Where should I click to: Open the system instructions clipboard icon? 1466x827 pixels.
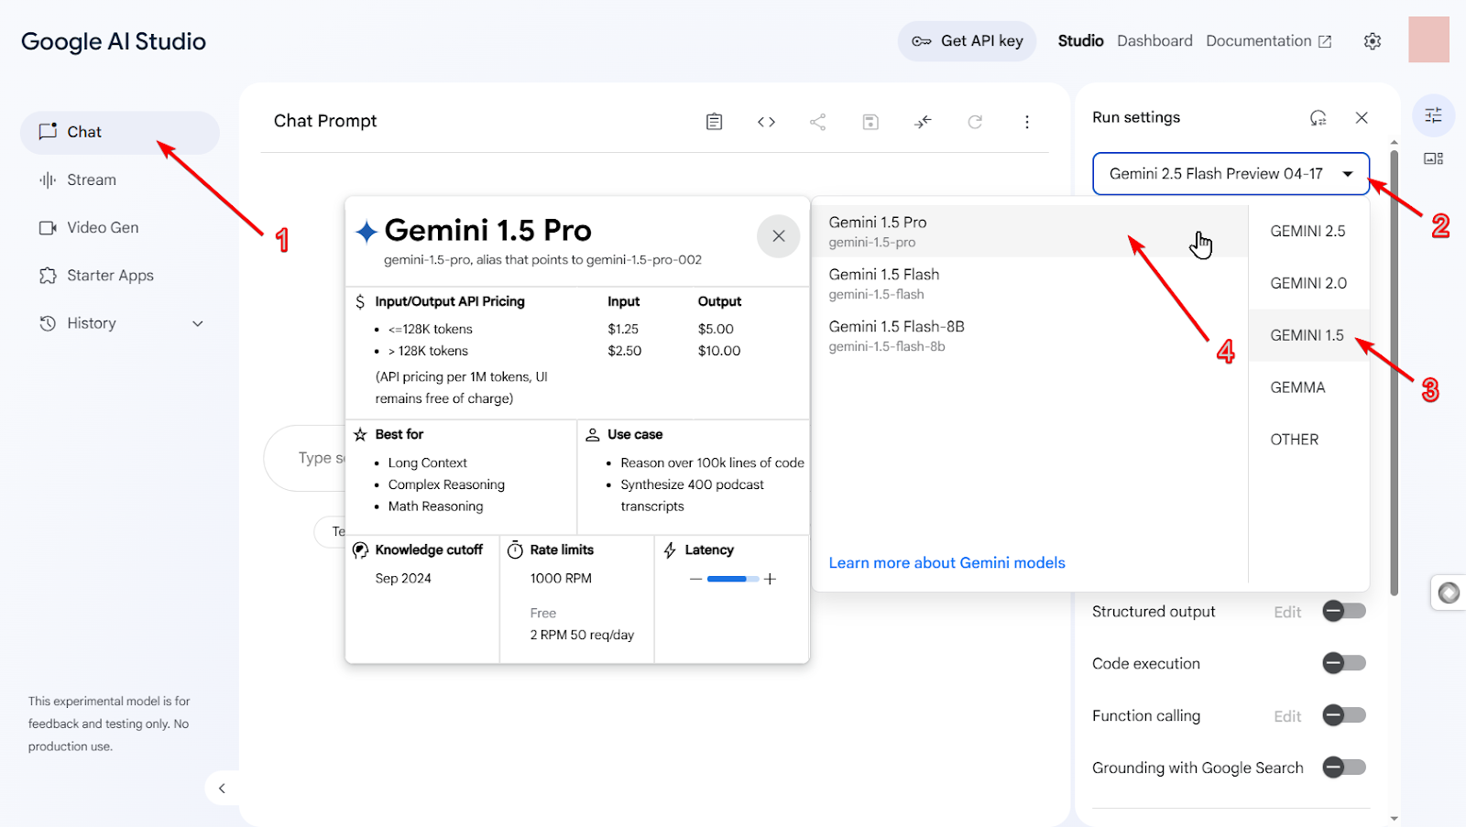pyautogui.click(x=715, y=122)
